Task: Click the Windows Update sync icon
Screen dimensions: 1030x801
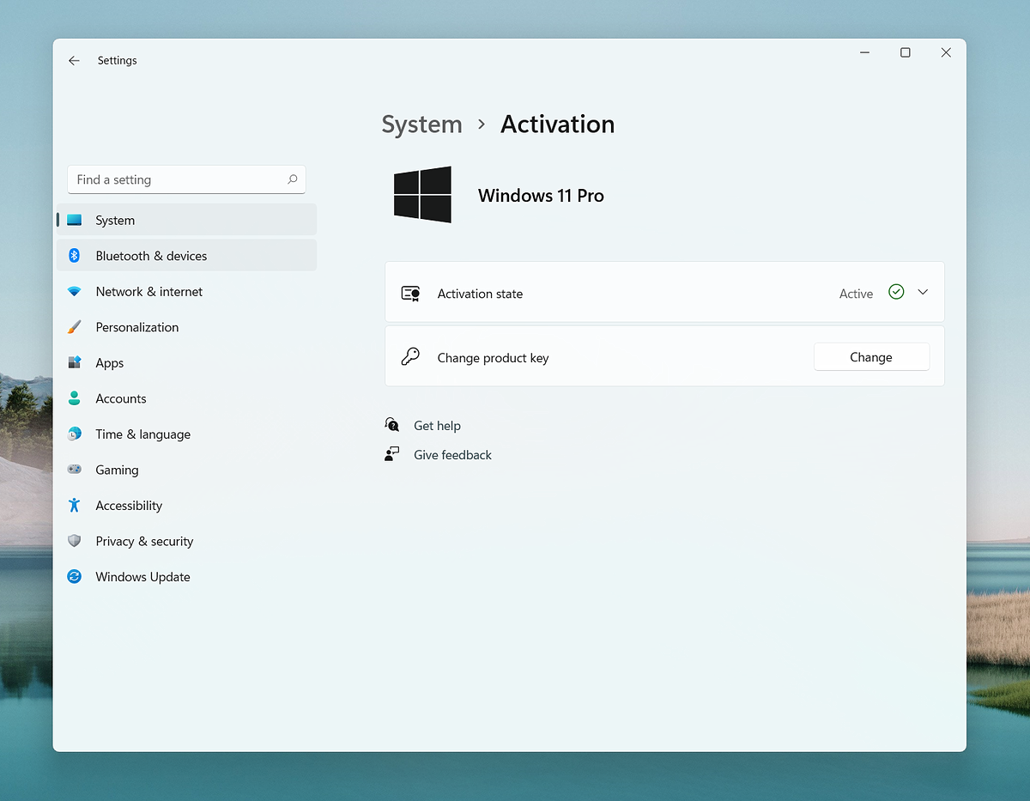Action: pos(75,577)
